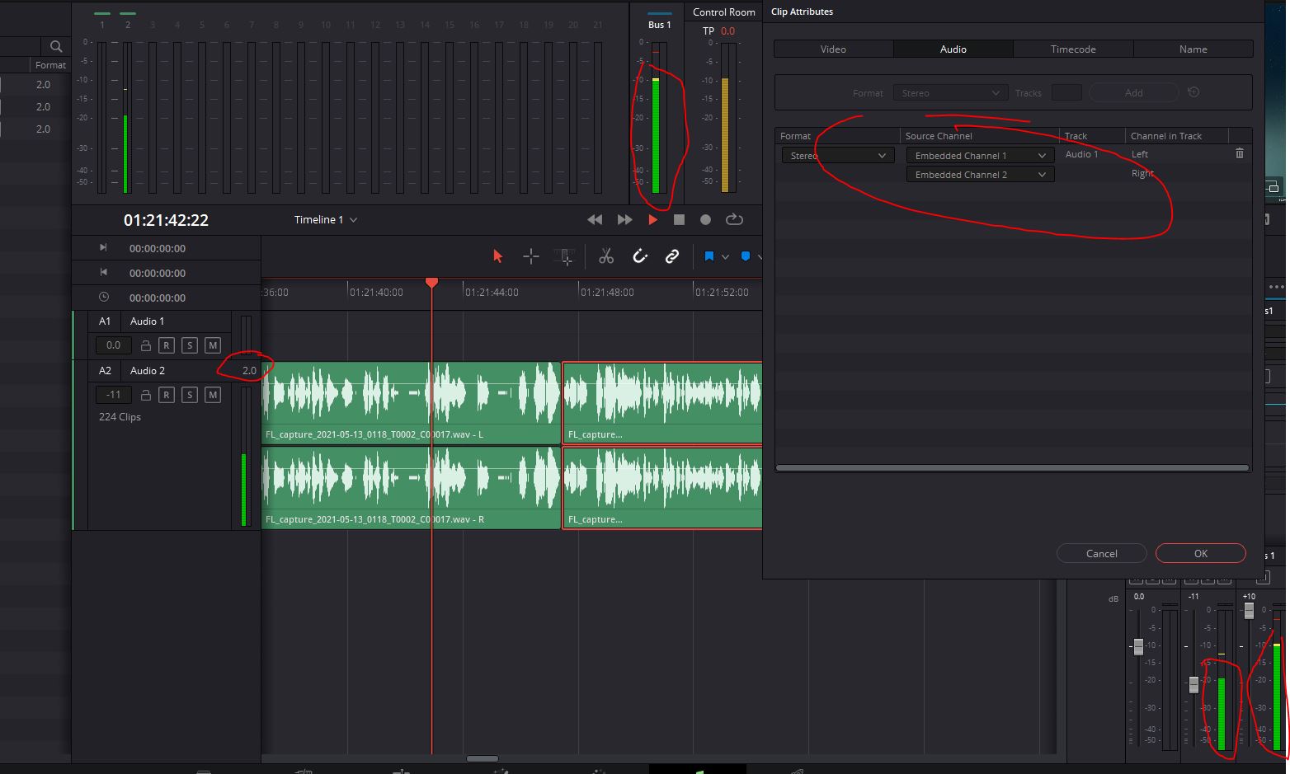1290x774 pixels.
Task: Confirm Clip Attributes with OK
Action: click(1200, 554)
